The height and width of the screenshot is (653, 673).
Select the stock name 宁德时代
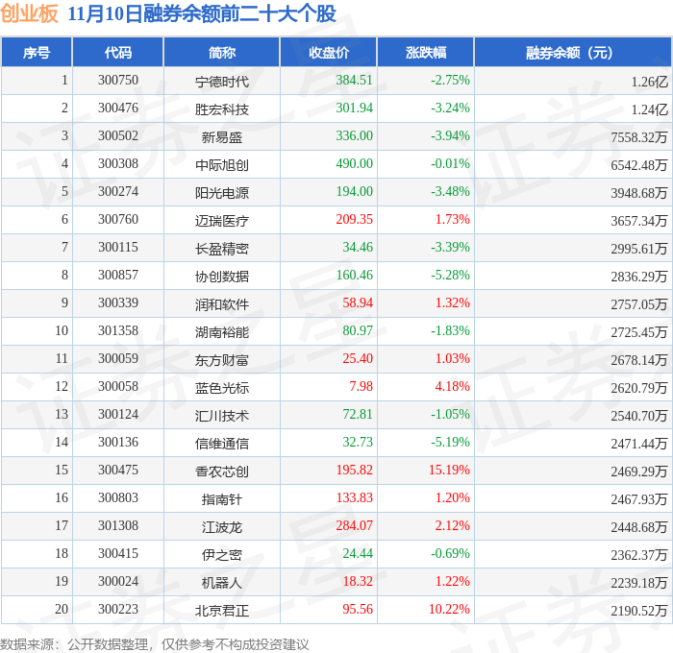tap(222, 81)
